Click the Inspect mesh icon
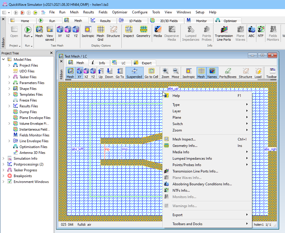 (128, 32)
